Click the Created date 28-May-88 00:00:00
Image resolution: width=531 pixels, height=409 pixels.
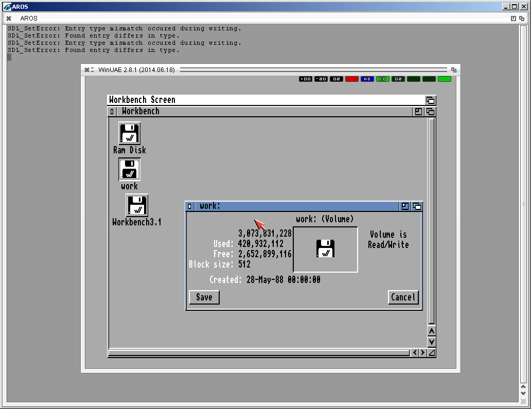(x=284, y=280)
